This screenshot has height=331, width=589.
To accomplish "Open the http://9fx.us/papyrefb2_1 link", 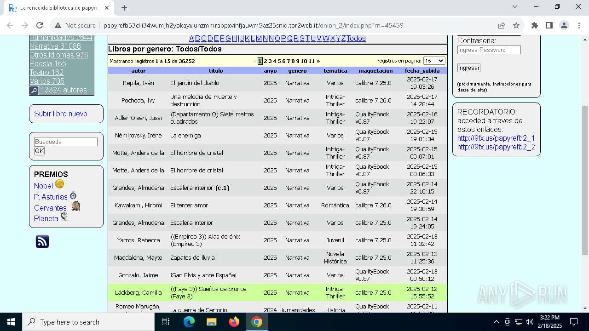I will coord(496,138).
